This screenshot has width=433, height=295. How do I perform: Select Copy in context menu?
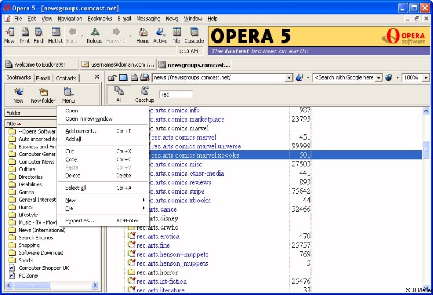click(102, 160)
